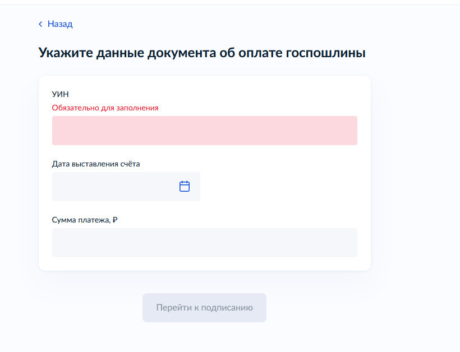
Task: Open the calendar date picker icon
Action: 185,187
